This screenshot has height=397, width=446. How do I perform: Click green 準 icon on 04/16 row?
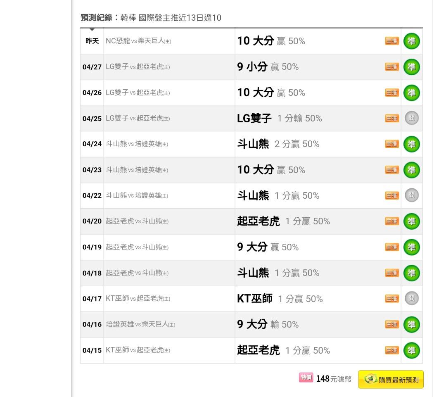pos(411,324)
